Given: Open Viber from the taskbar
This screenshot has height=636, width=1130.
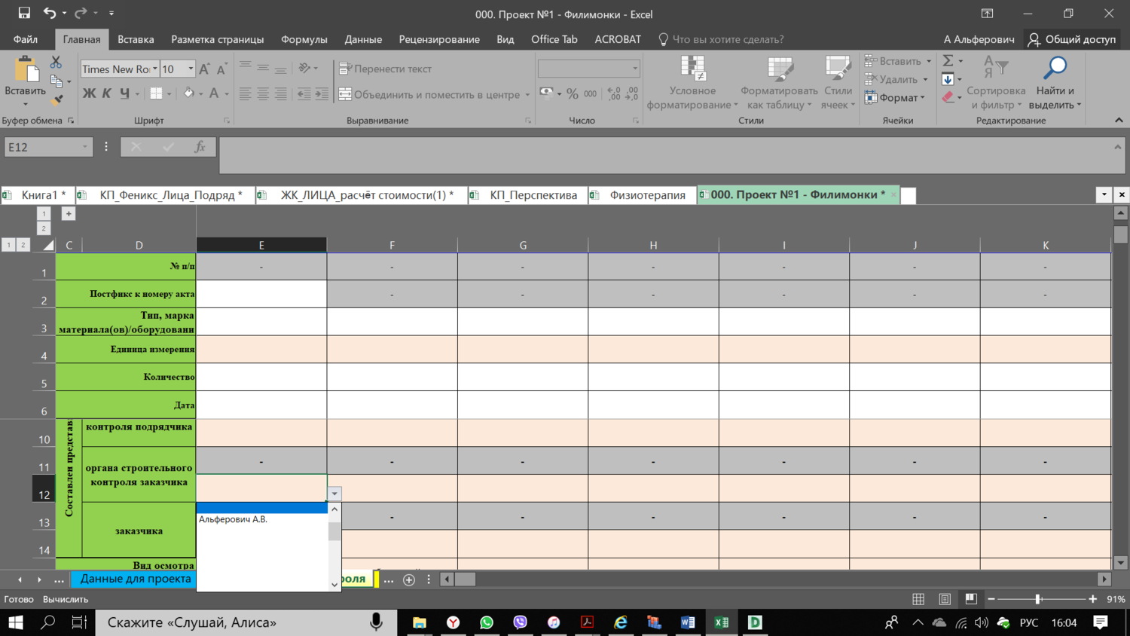Looking at the screenshot, I should click(520, 622).
